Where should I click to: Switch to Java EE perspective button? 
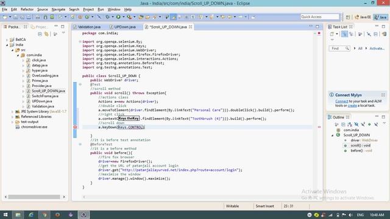(363, 17)
